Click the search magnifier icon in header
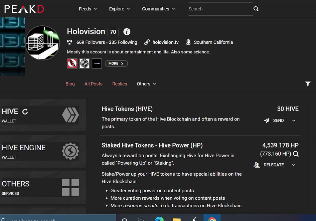This screenshot has height=221, width=316. [x=256, y=9]
